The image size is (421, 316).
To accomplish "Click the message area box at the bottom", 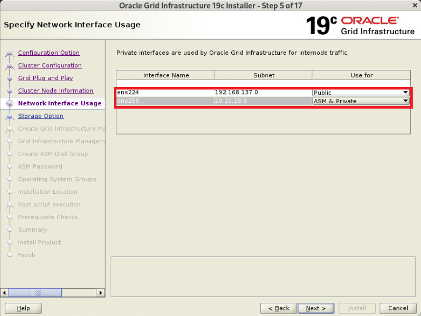I will pos(263,277).
